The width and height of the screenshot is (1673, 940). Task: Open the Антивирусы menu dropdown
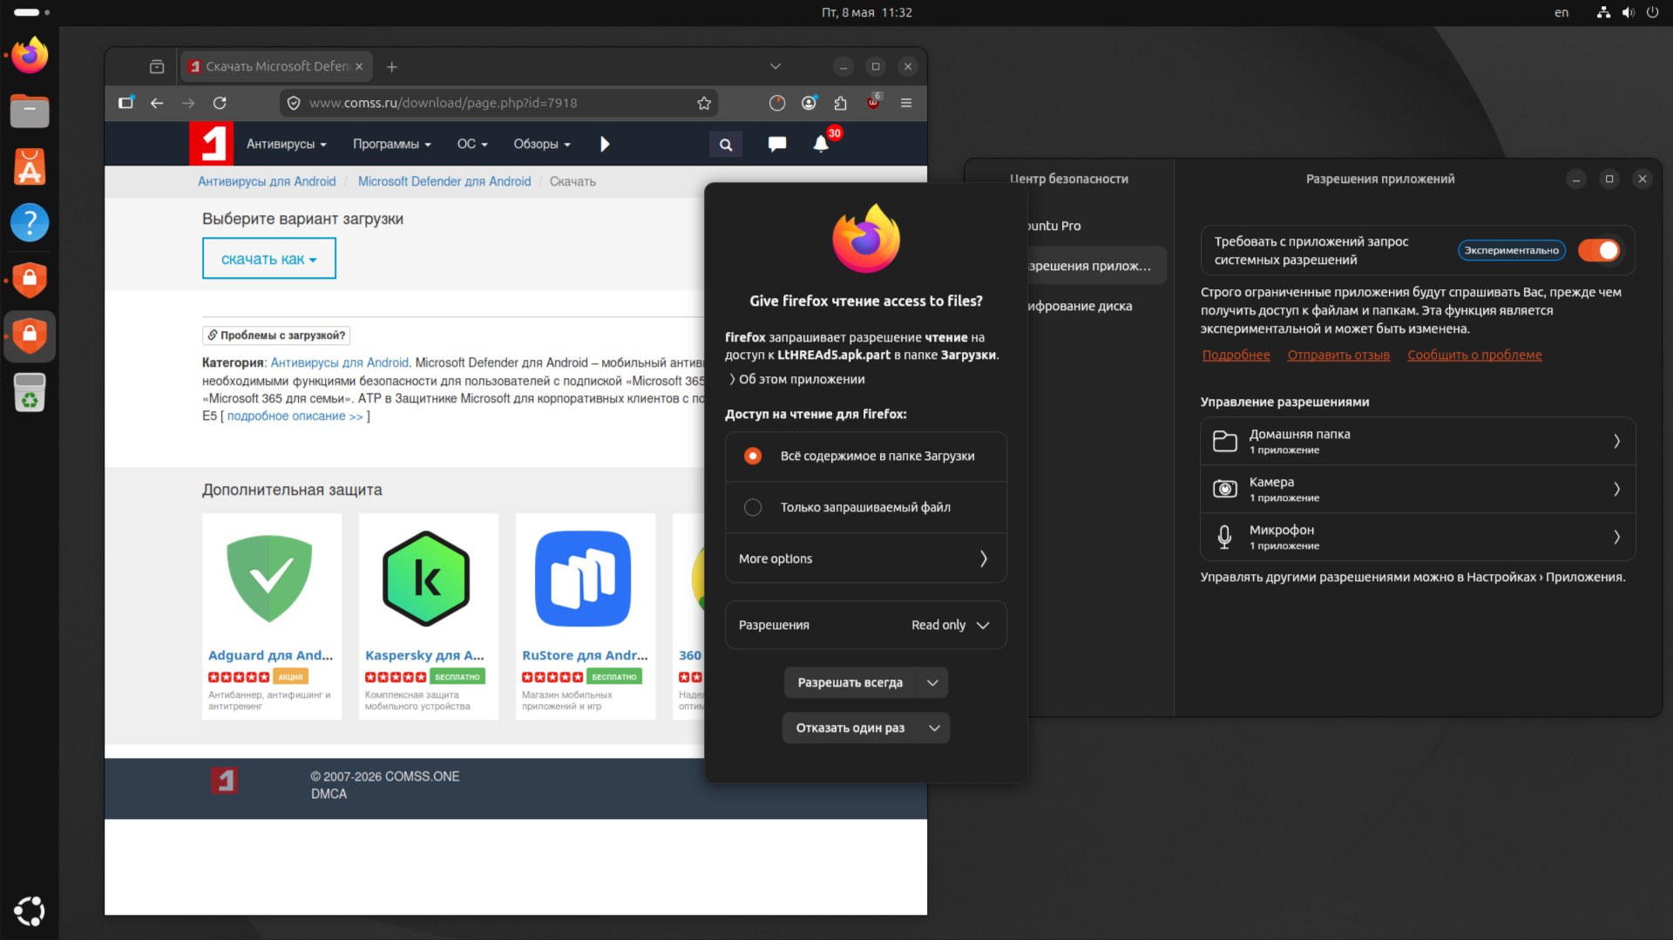pos(286,144)
